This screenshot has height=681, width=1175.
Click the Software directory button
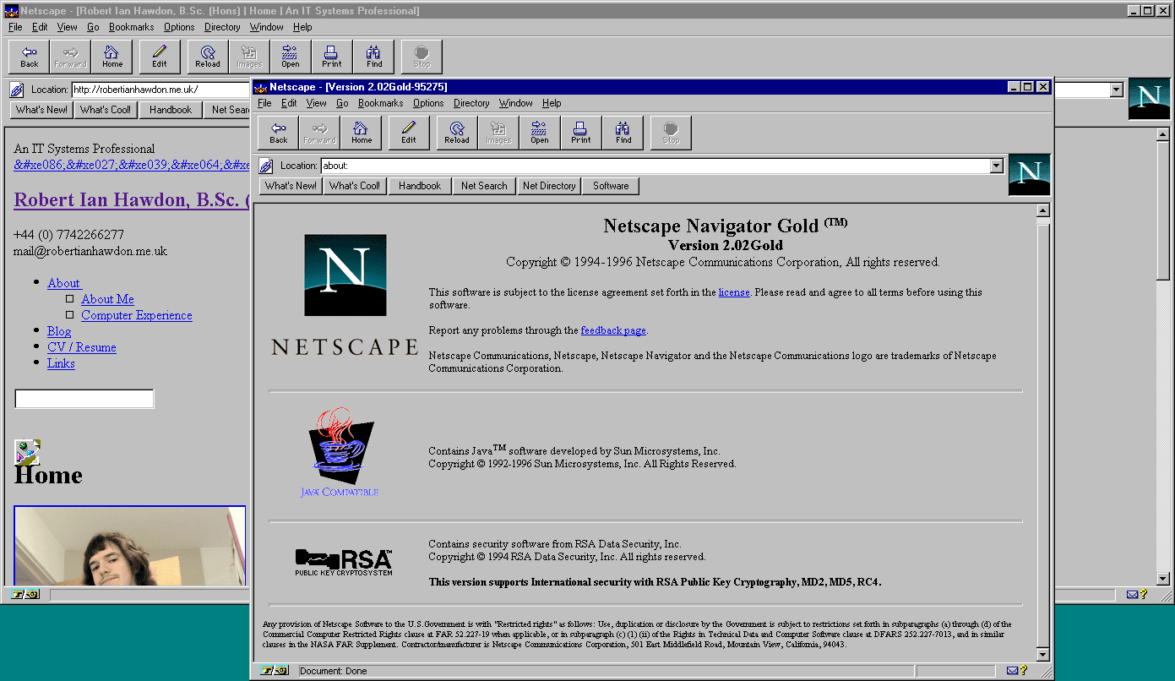pyautogui.click(x=611, y=186)
